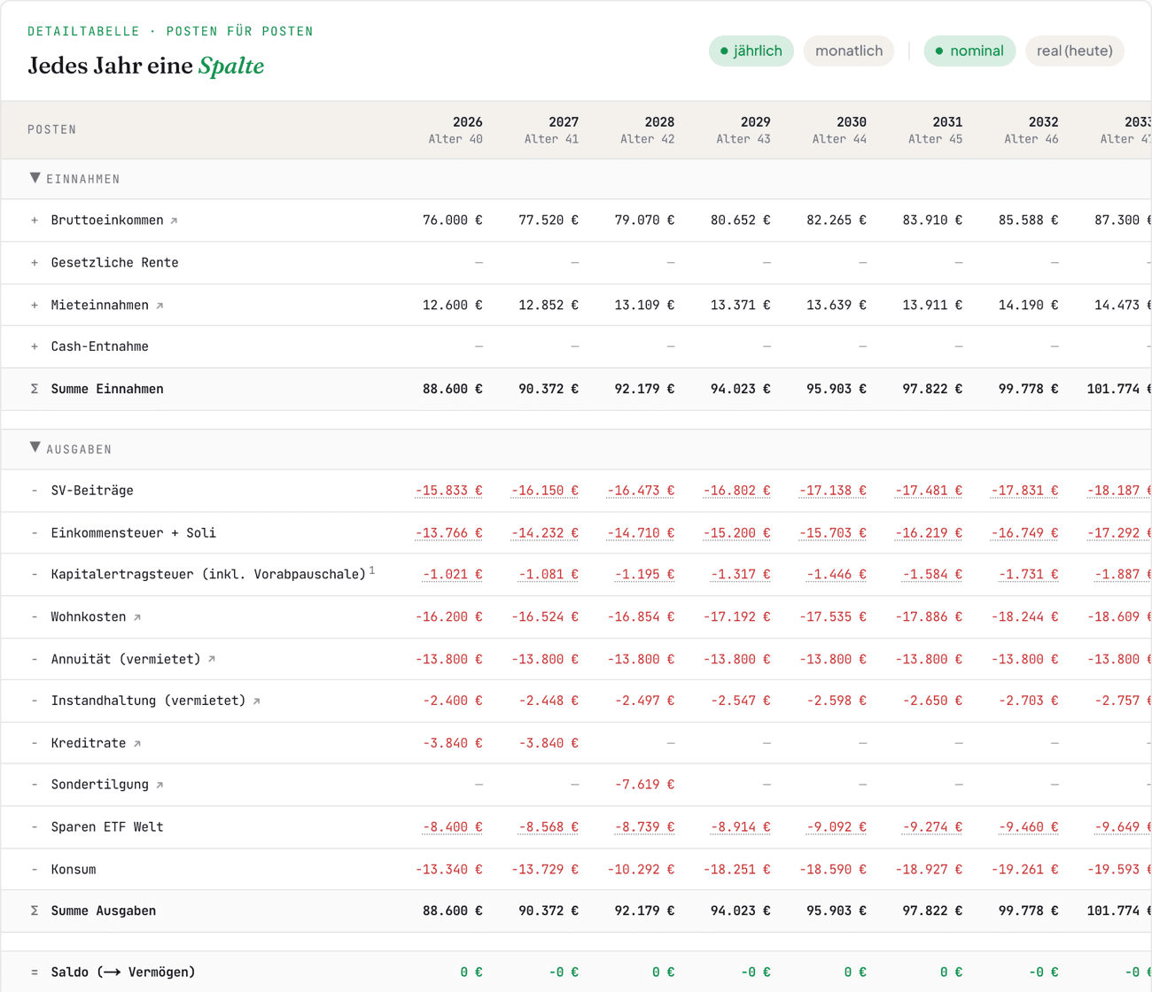This screenshot has width=1152, height=992.
Task: Click the Summe Ausgaben row label
Action: [104, 911]
